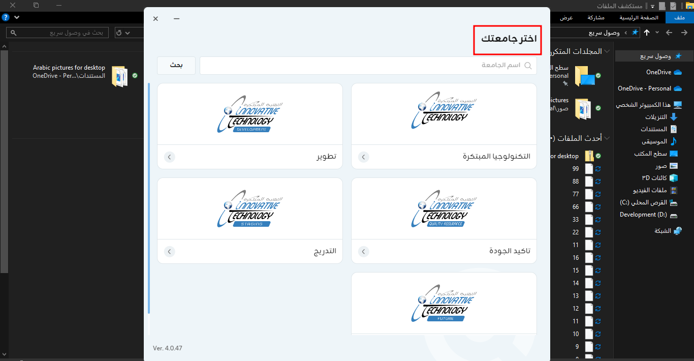Click the sync status icon beside file 77
The width and height of the screenshot is (694, 361).
598,194
